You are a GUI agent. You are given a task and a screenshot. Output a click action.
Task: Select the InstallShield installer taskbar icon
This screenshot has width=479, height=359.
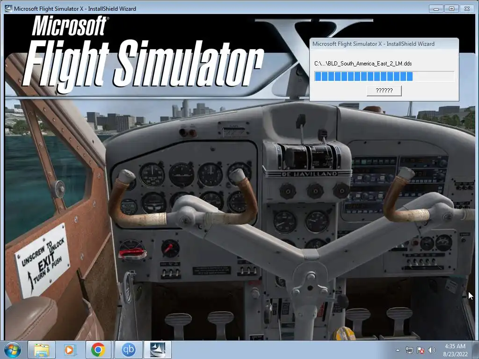(x=158, y=350)
